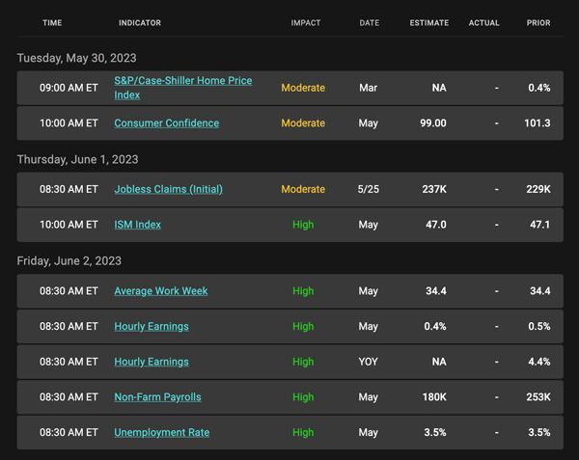Screen dimensions: 579x460
Task: Open the Consumer Confidence indicator link
Action: 167,123
